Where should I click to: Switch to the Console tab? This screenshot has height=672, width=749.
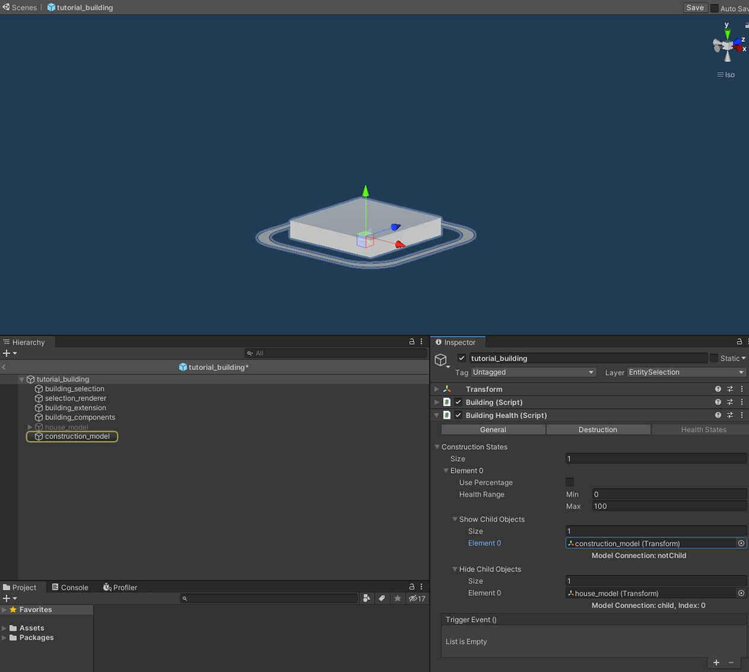coord(70,588)
